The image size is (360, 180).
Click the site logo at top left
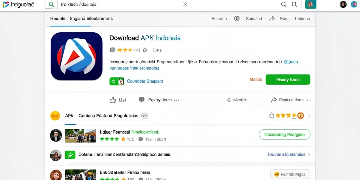(18, 5)
